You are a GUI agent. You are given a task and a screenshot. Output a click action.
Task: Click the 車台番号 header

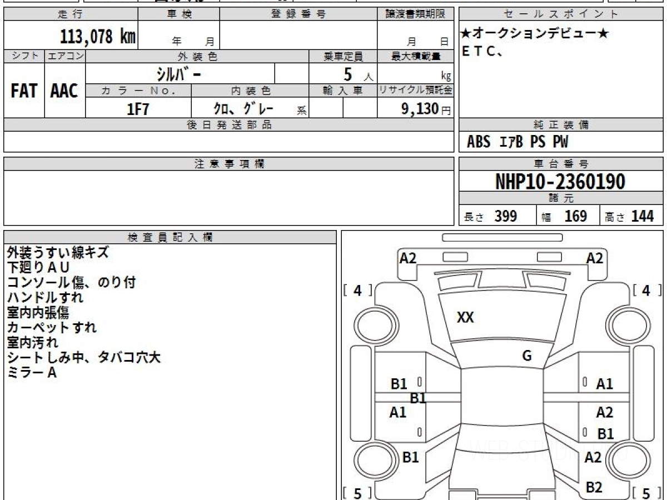(561, 164)
